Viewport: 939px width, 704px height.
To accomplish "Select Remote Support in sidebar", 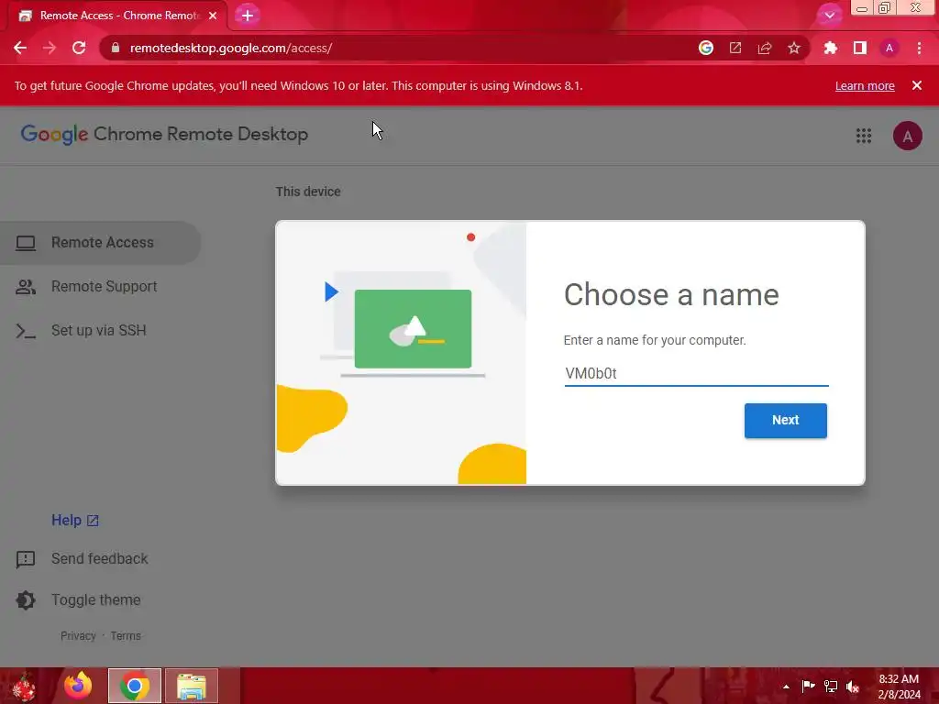I will tap(101, 287).
